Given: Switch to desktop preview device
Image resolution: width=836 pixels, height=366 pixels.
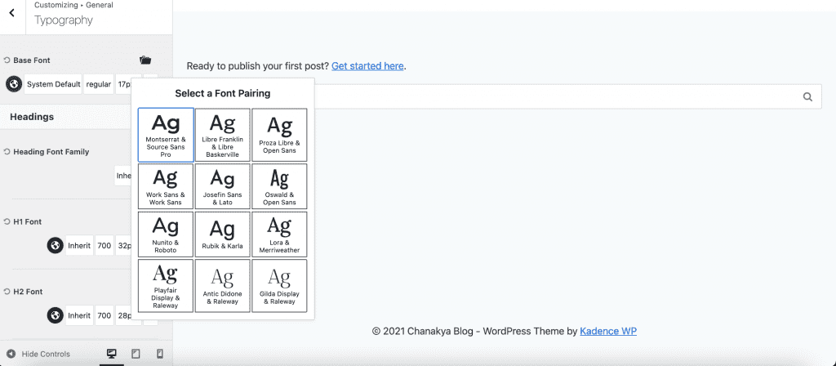Looking at the screenshot, I should (x=111, y=354).
